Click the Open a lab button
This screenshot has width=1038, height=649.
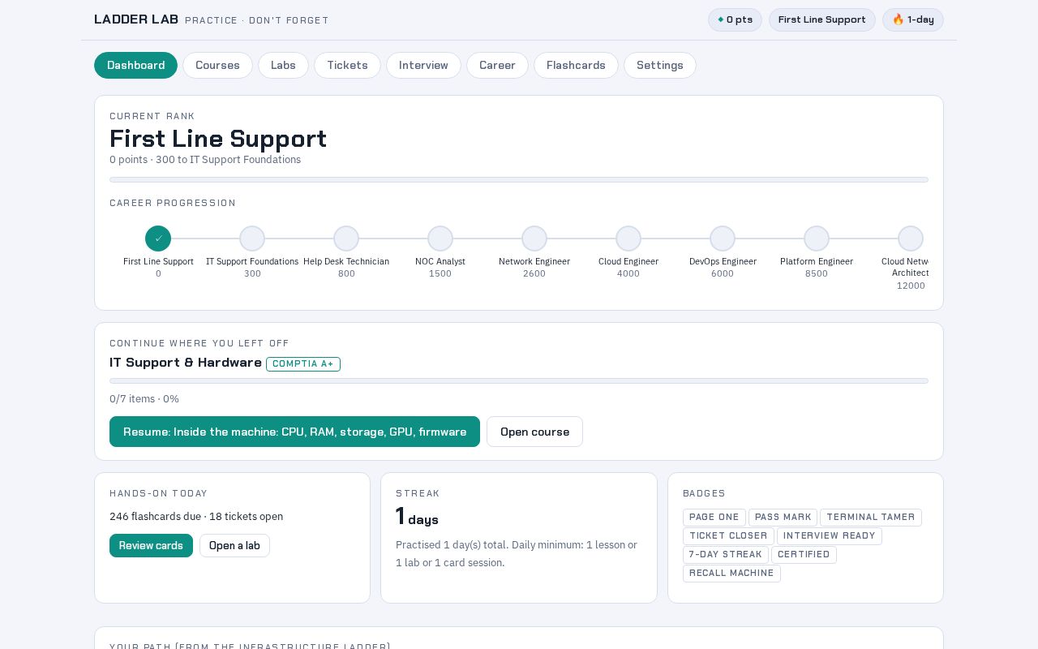point(234,545)
